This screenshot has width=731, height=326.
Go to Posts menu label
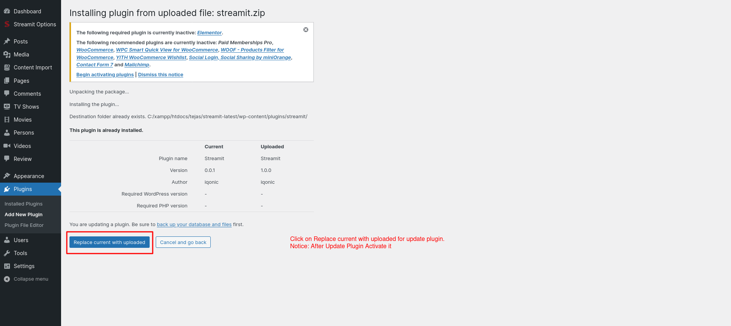[21, 42]
